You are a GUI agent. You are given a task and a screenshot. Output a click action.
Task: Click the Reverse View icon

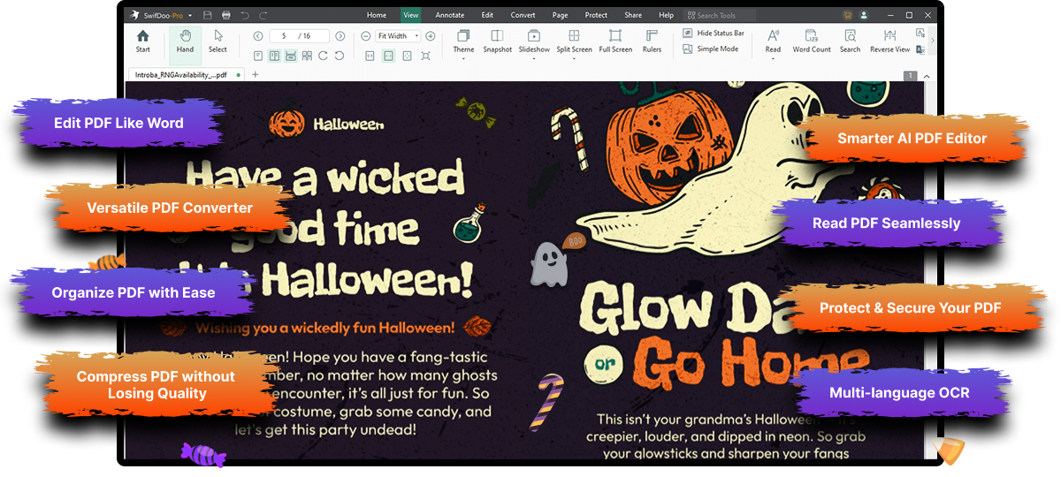(x=889, y=36)
